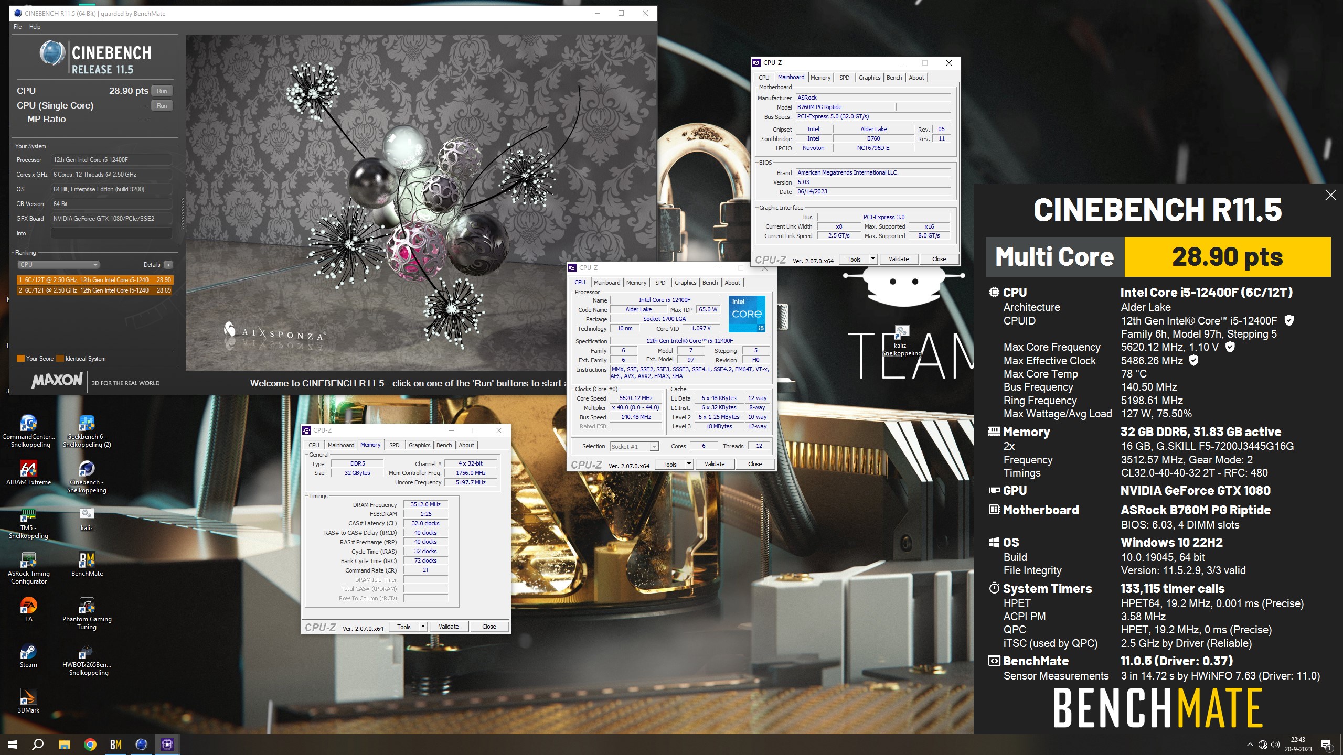This screenshot has height=755, width=1343.
Task: Click Validate in Memory CPU-Z window
Action: (449, 627)
